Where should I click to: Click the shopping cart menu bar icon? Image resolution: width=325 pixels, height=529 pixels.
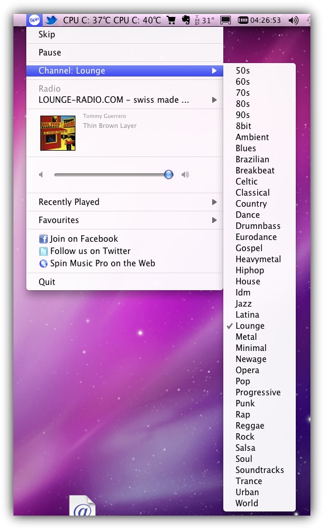pos(172,20)
